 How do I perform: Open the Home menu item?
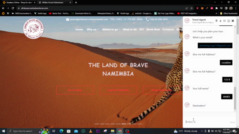[x=79, y=29]
